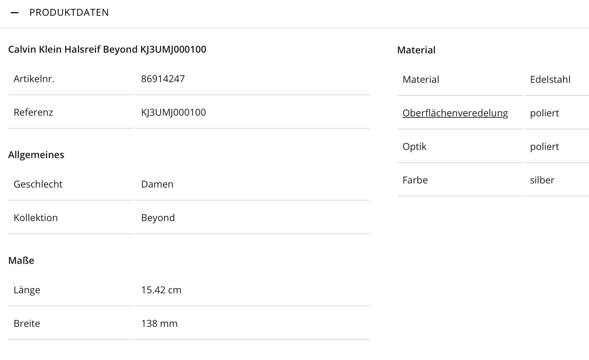Click the Farbe value silber
This screenshot has width=589, height=360.
click(542, 180)
